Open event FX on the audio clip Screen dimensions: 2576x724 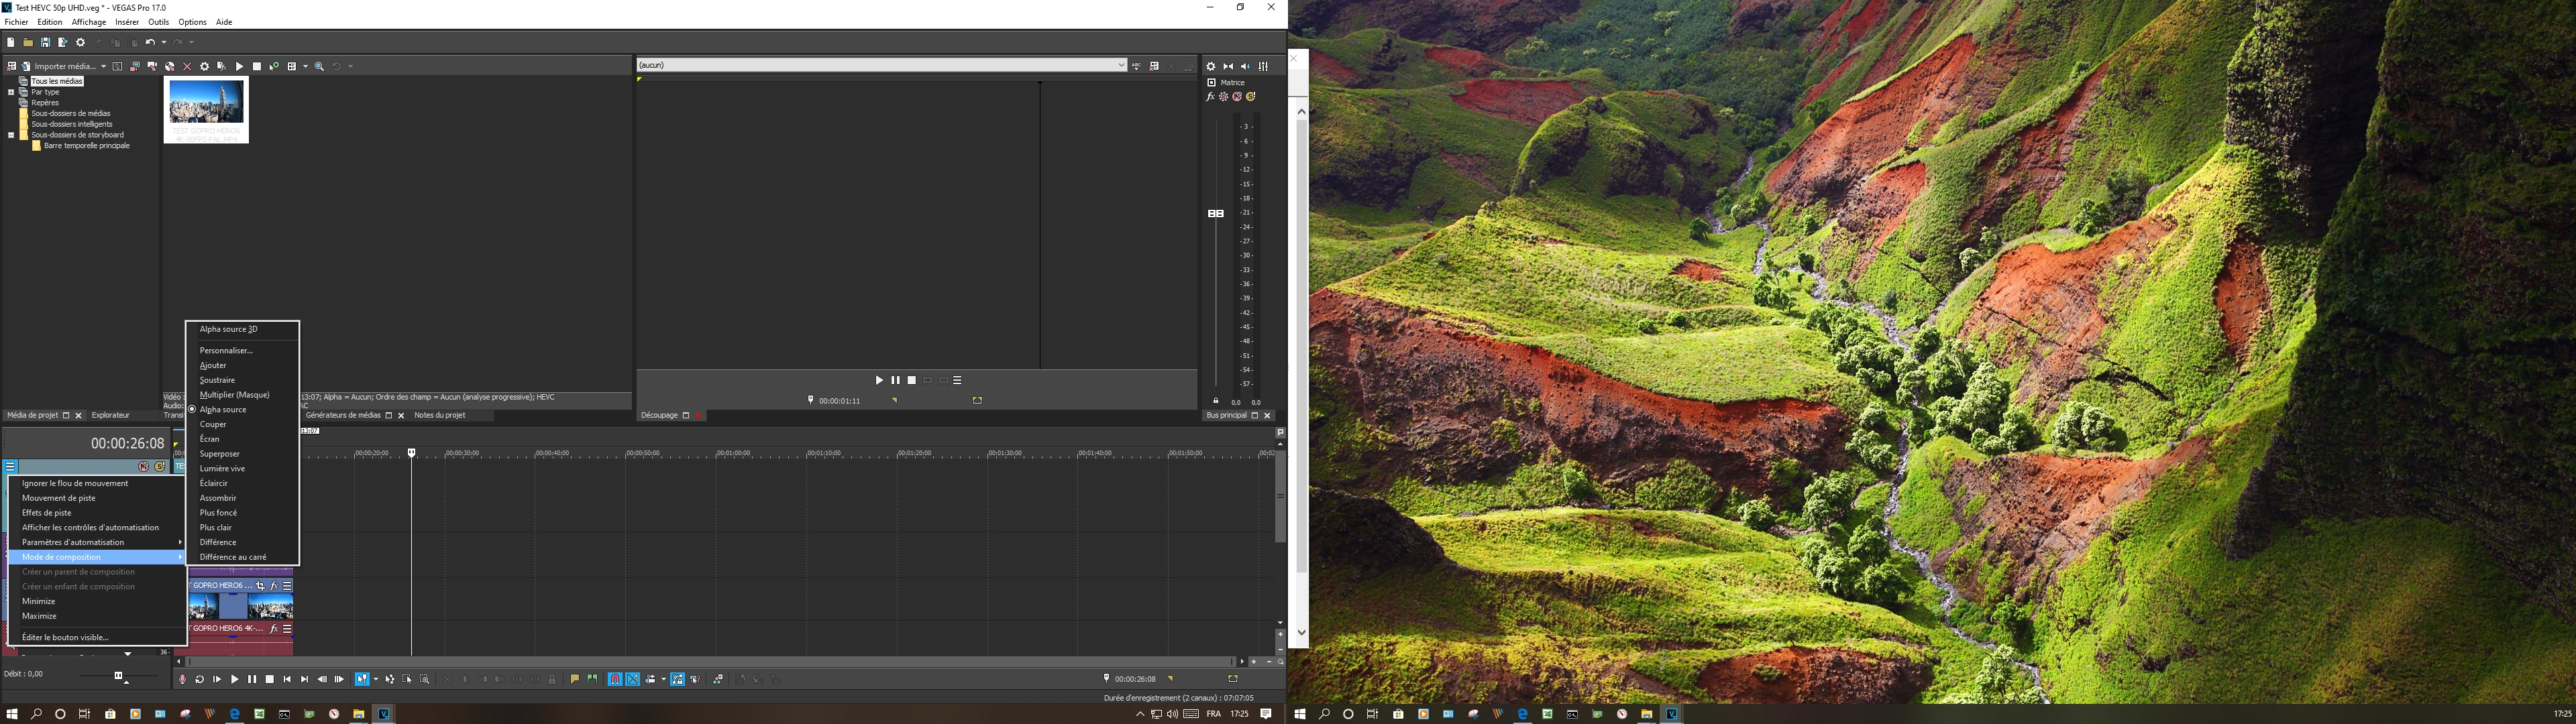click(x=274, y=629)
